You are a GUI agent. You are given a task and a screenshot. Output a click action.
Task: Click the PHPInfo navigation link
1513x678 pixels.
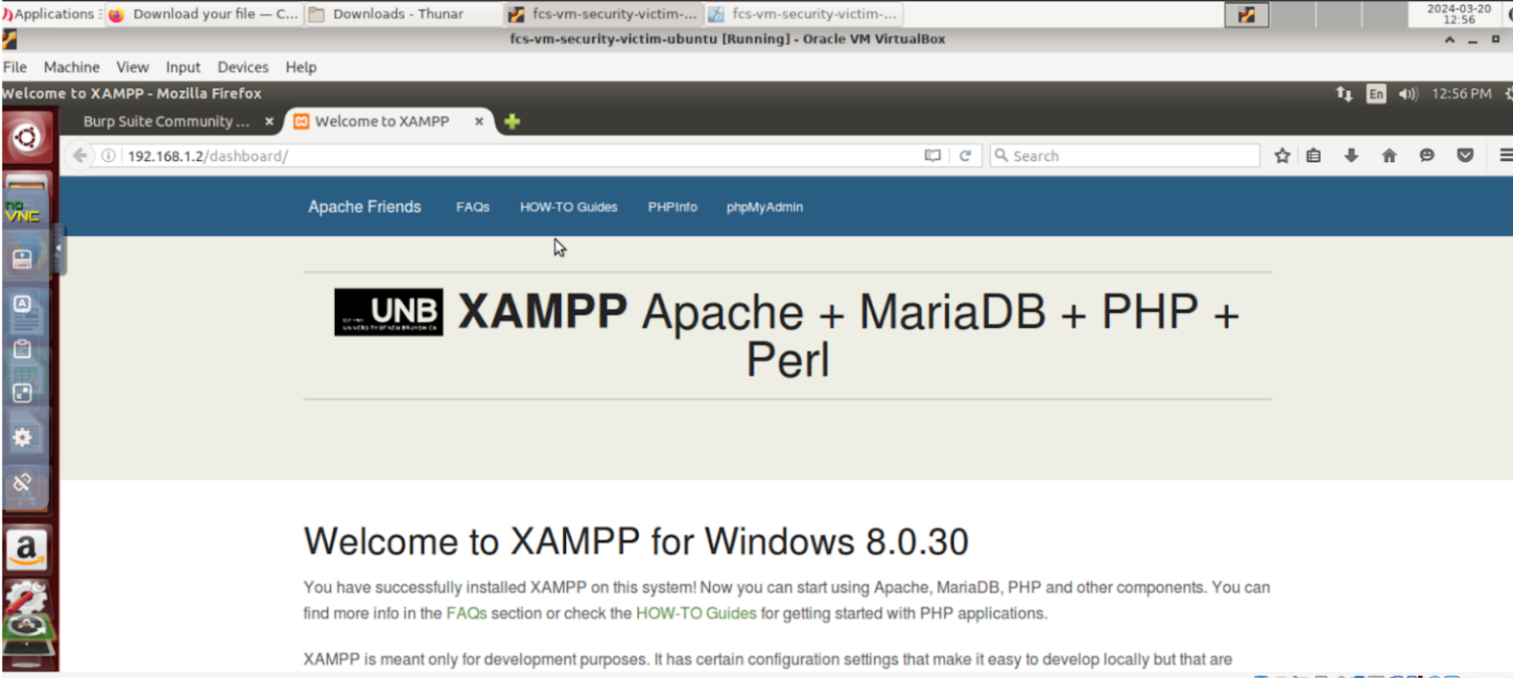point(672,207)
